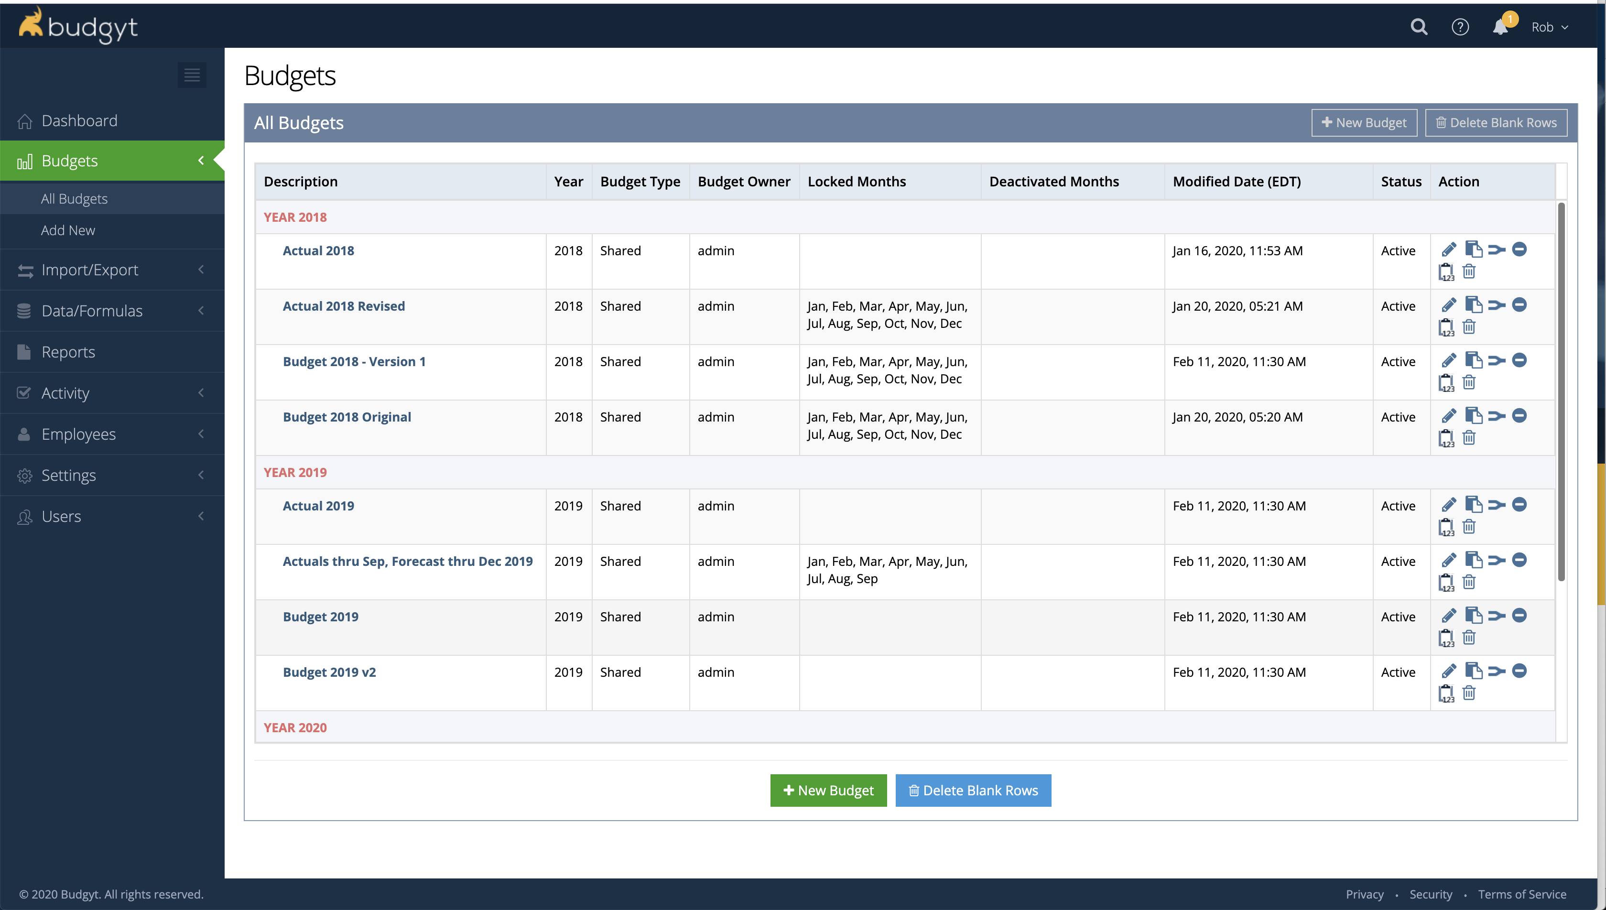Click the pencil edit icon for Actual 2018
The width and height of the screenshot is (1606, 910).
1449,249
